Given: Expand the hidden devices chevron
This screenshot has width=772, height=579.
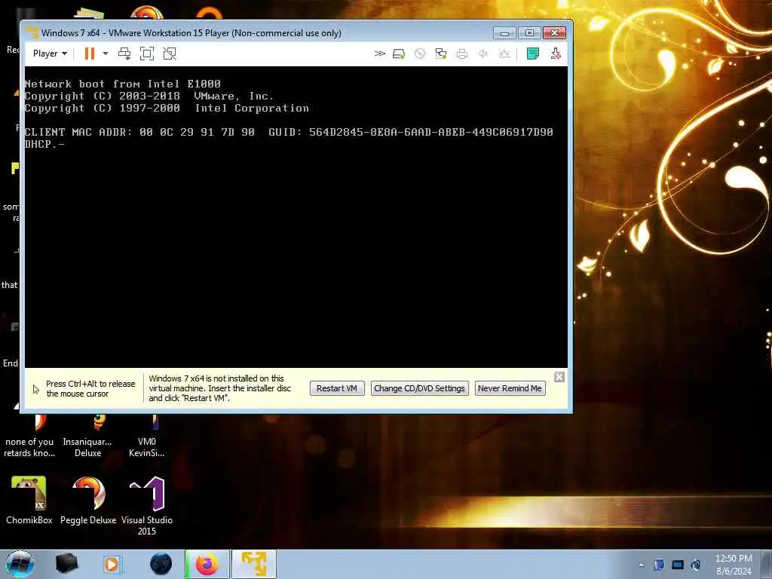Looking at the screenshot, I should tap(379, 54).
